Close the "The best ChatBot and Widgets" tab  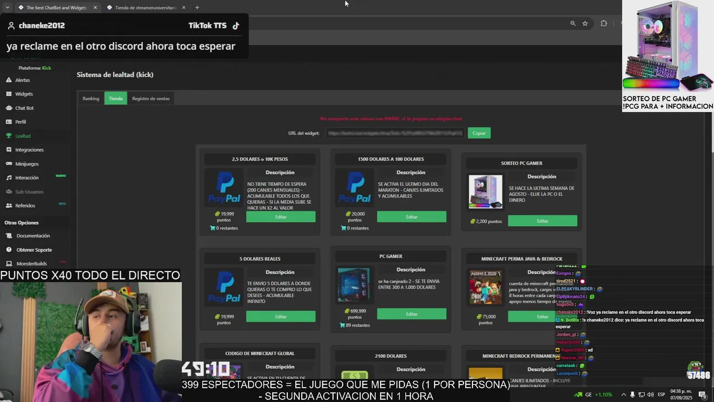point(95,8)
